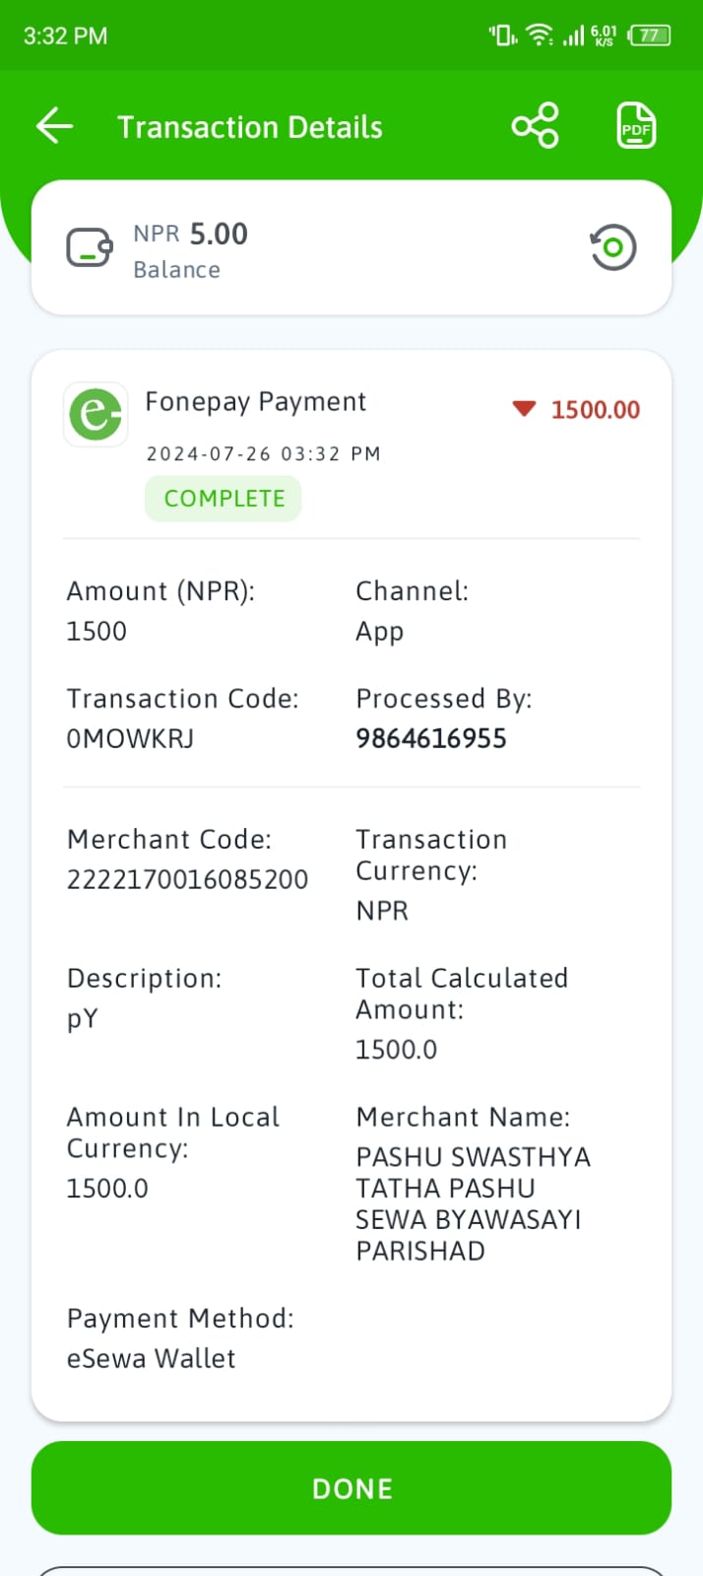
Task: Tap the vibrate mode status icon
Action: (503, 35)
